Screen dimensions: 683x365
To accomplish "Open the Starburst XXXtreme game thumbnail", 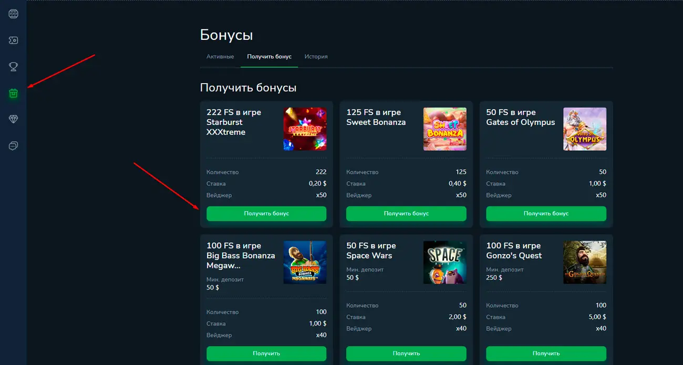I will click(x=305, y=129).
